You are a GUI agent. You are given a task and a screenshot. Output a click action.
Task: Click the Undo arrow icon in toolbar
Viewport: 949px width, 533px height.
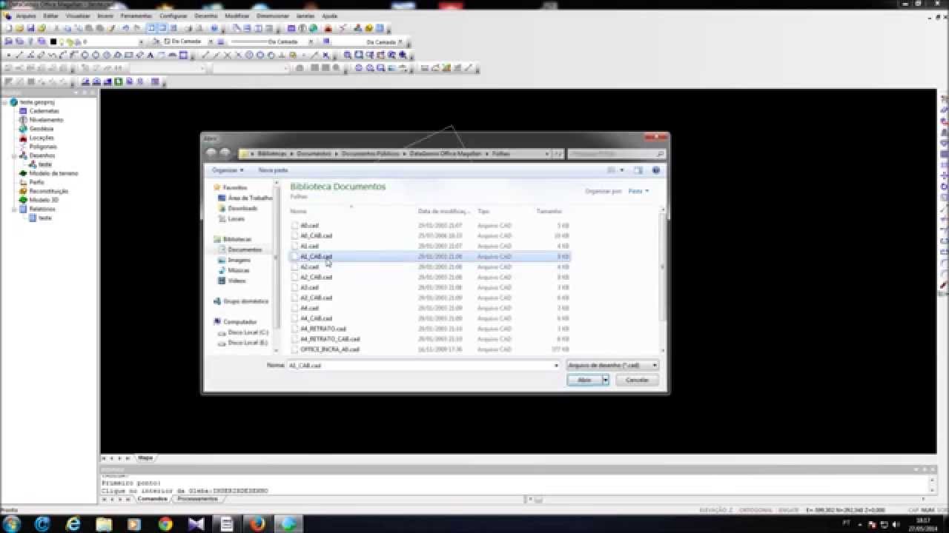(x=126, y=28)
